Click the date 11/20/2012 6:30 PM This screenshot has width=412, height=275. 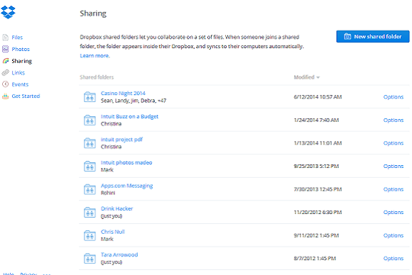(318, 213)
